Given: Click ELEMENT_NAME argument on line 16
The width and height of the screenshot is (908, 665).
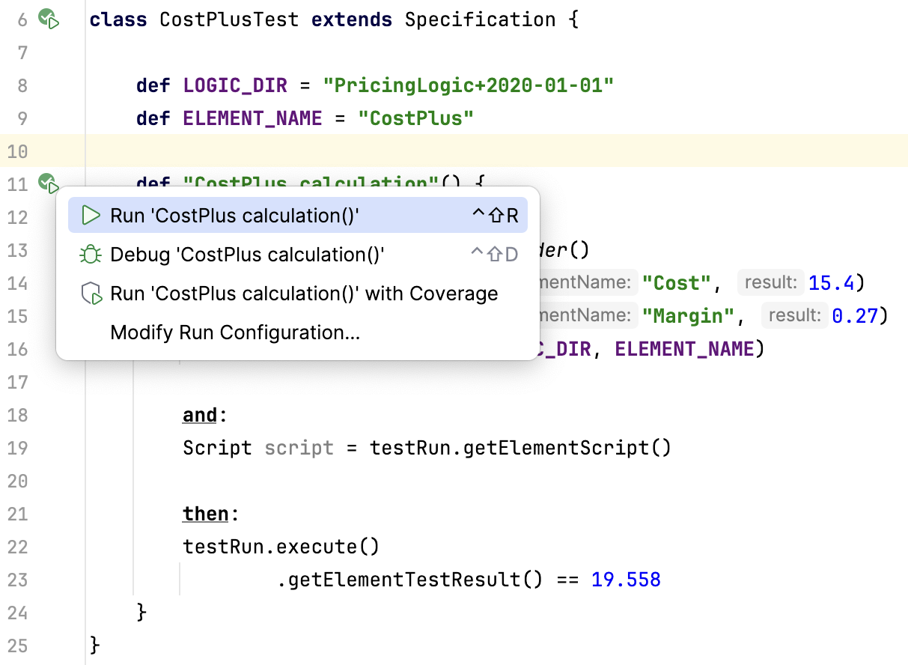Looking at the screenshot, I should pos(683,349).
